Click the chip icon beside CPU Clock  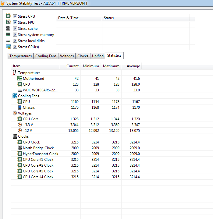tap(20, 142)
